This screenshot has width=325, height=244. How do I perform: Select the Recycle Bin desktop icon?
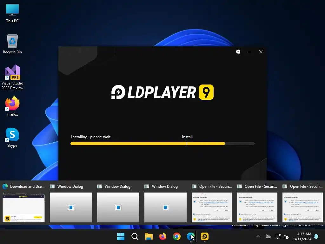[12, 44]
